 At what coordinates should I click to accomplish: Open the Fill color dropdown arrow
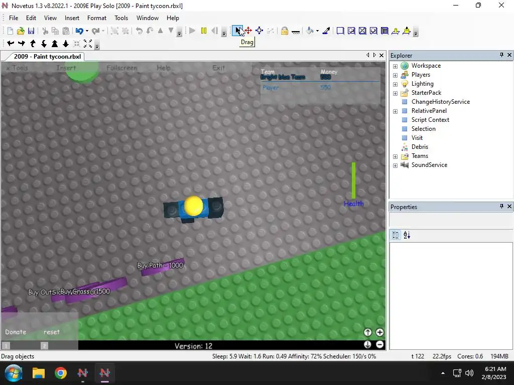[x=317, y=31]
